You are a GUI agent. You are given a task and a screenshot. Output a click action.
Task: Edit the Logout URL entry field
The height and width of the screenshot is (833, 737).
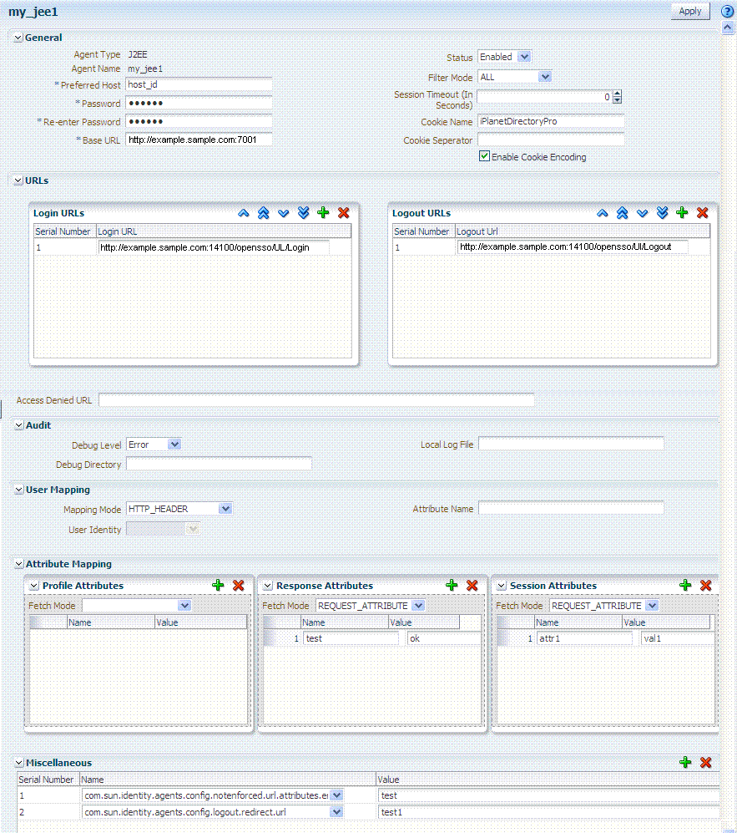(573, 247)
